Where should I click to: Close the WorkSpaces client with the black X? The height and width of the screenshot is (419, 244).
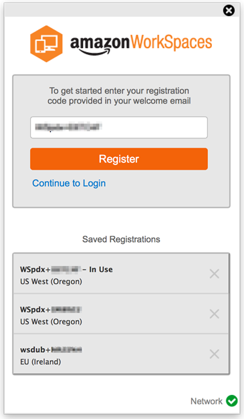coord(229,11)
